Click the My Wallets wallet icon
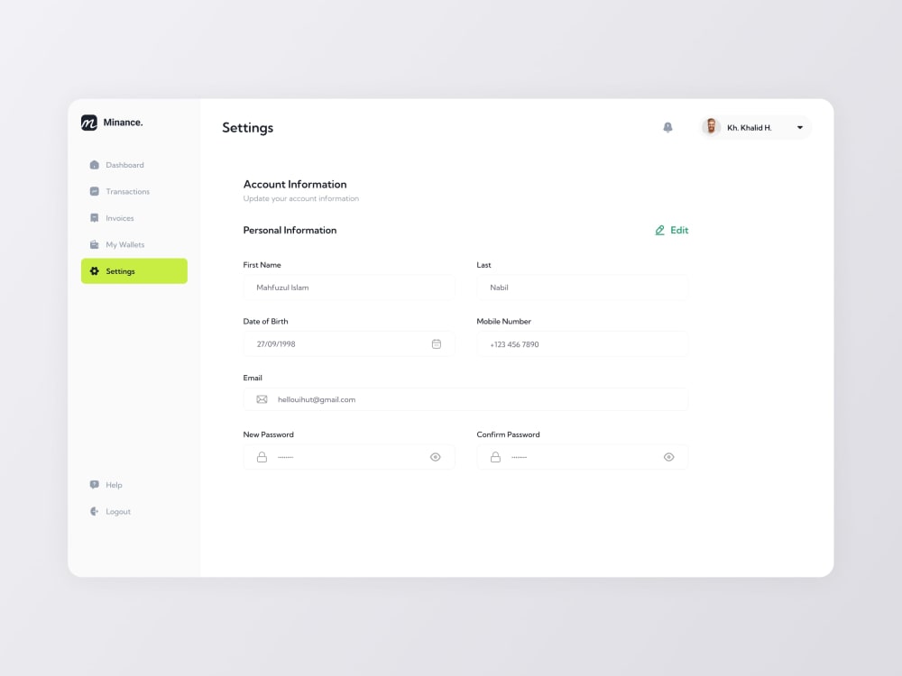 95,244
